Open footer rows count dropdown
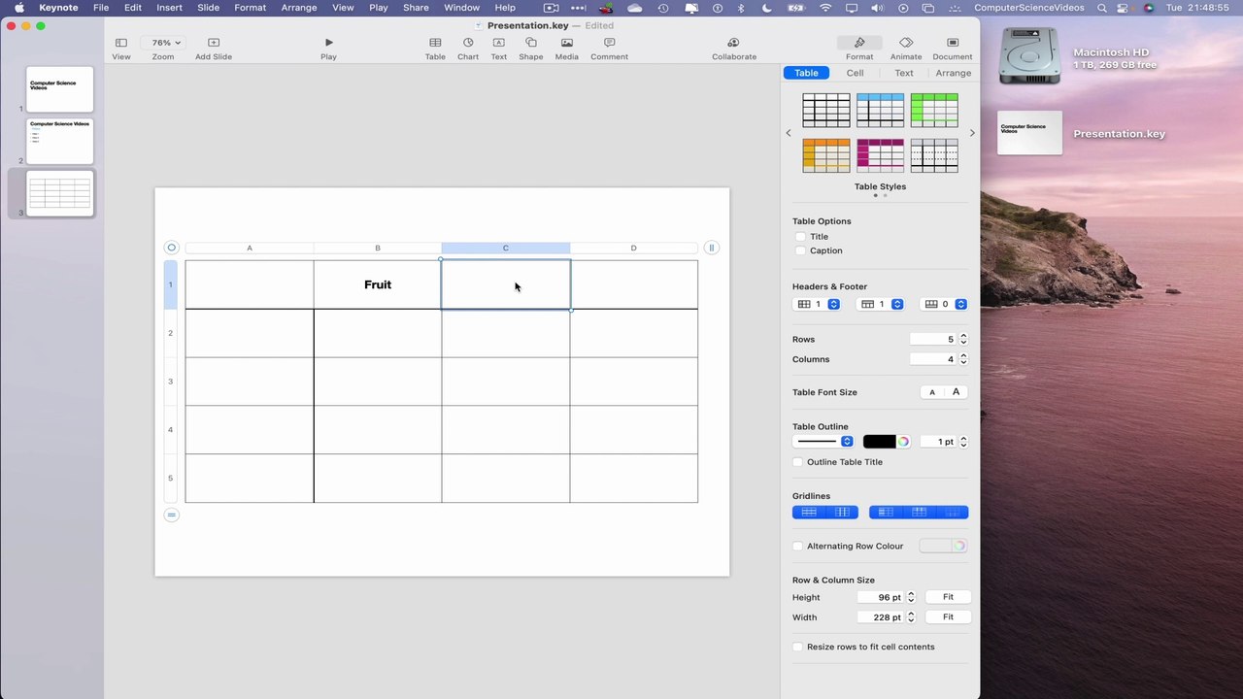Image resolution: width=1243 pixels, height=699 pixels. (944, 304)
